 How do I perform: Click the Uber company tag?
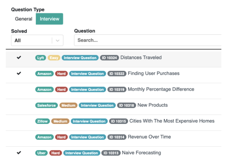(41, 153)
